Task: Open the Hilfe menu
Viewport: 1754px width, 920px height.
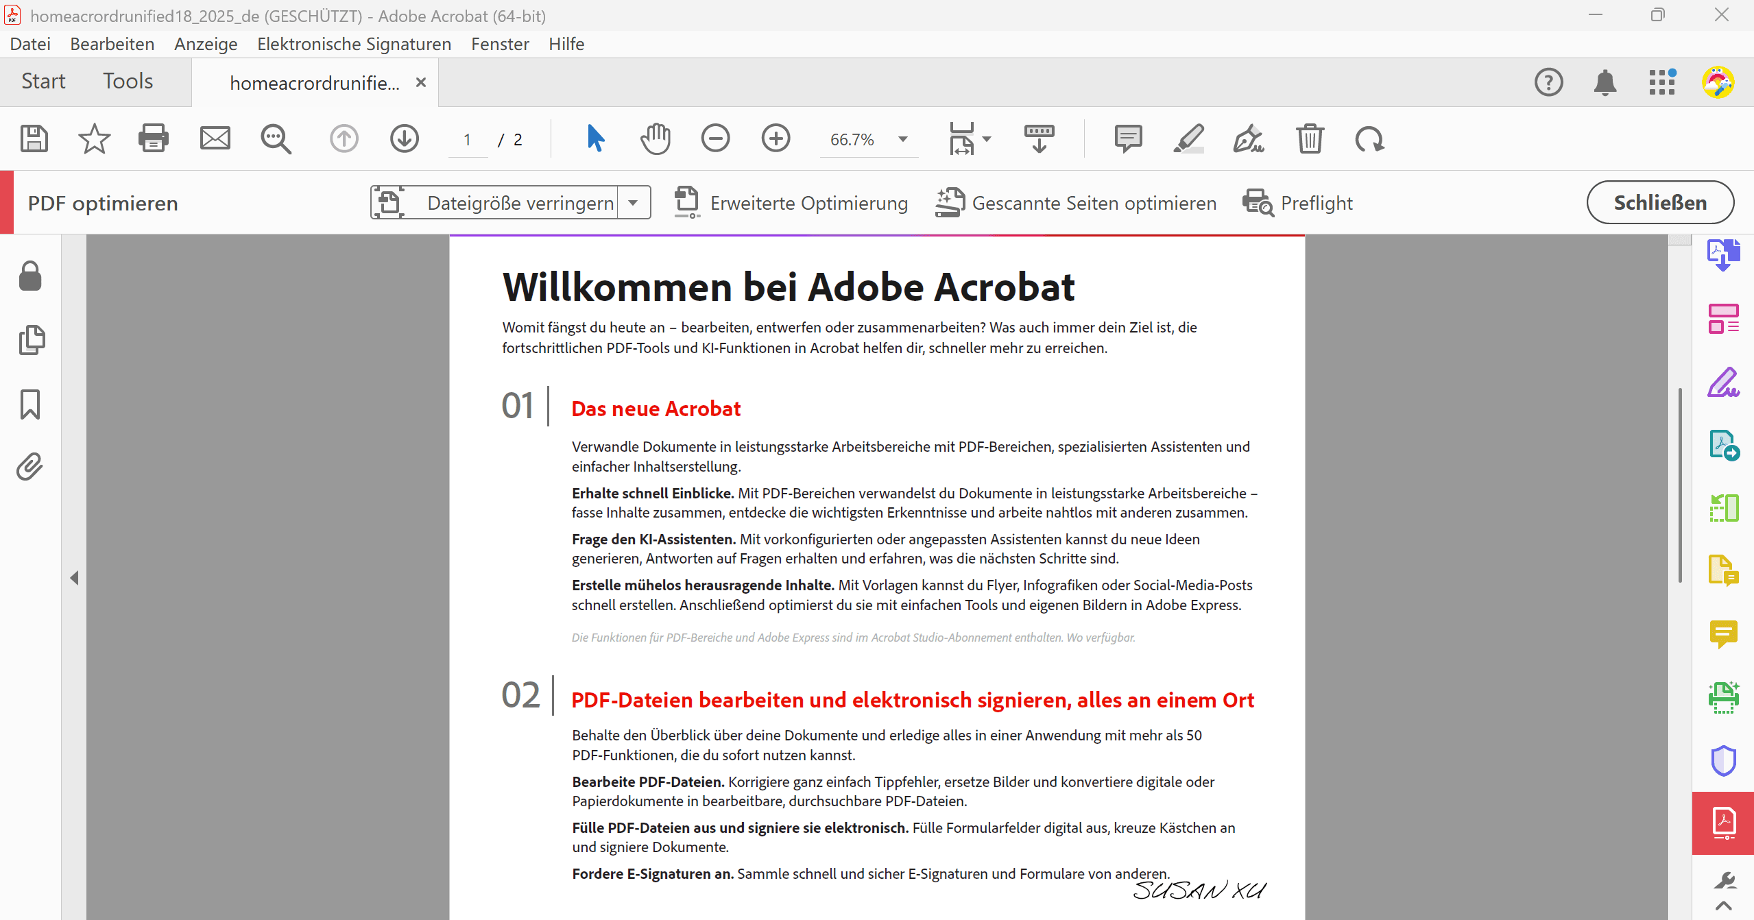Action: click(566, 44)
